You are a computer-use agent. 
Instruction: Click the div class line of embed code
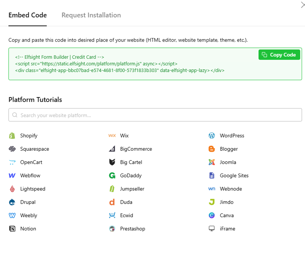[x=120, y=70]
